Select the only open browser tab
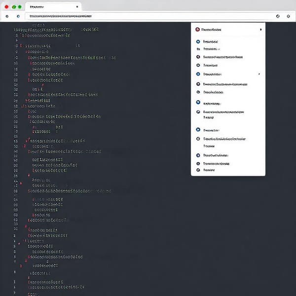Viewport: 296px width, 296px height. point(53,7)
